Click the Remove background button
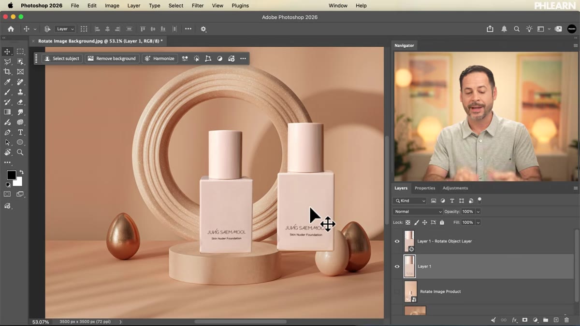This screenshot has height=326, width=580. [x=112, y=58]
